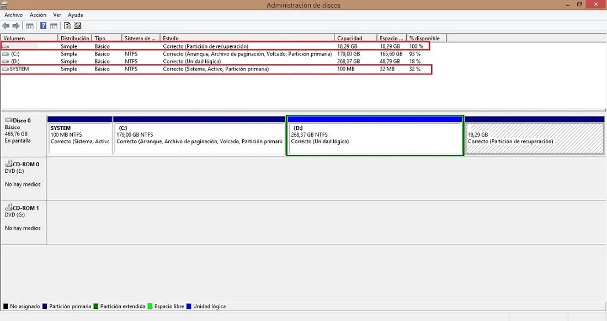The height and width of the screenshot is (321, 607).
Task: Sort by the Capacidad column header
Action: coord(355,38)
